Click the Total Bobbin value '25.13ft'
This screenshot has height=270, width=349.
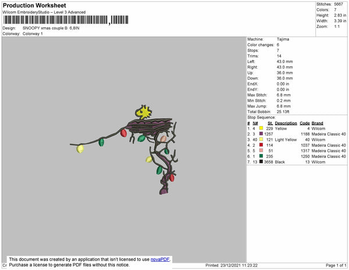283,112
